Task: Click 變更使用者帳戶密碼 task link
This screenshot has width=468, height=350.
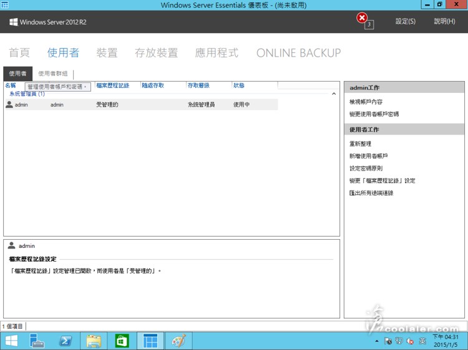Action: 374,114
